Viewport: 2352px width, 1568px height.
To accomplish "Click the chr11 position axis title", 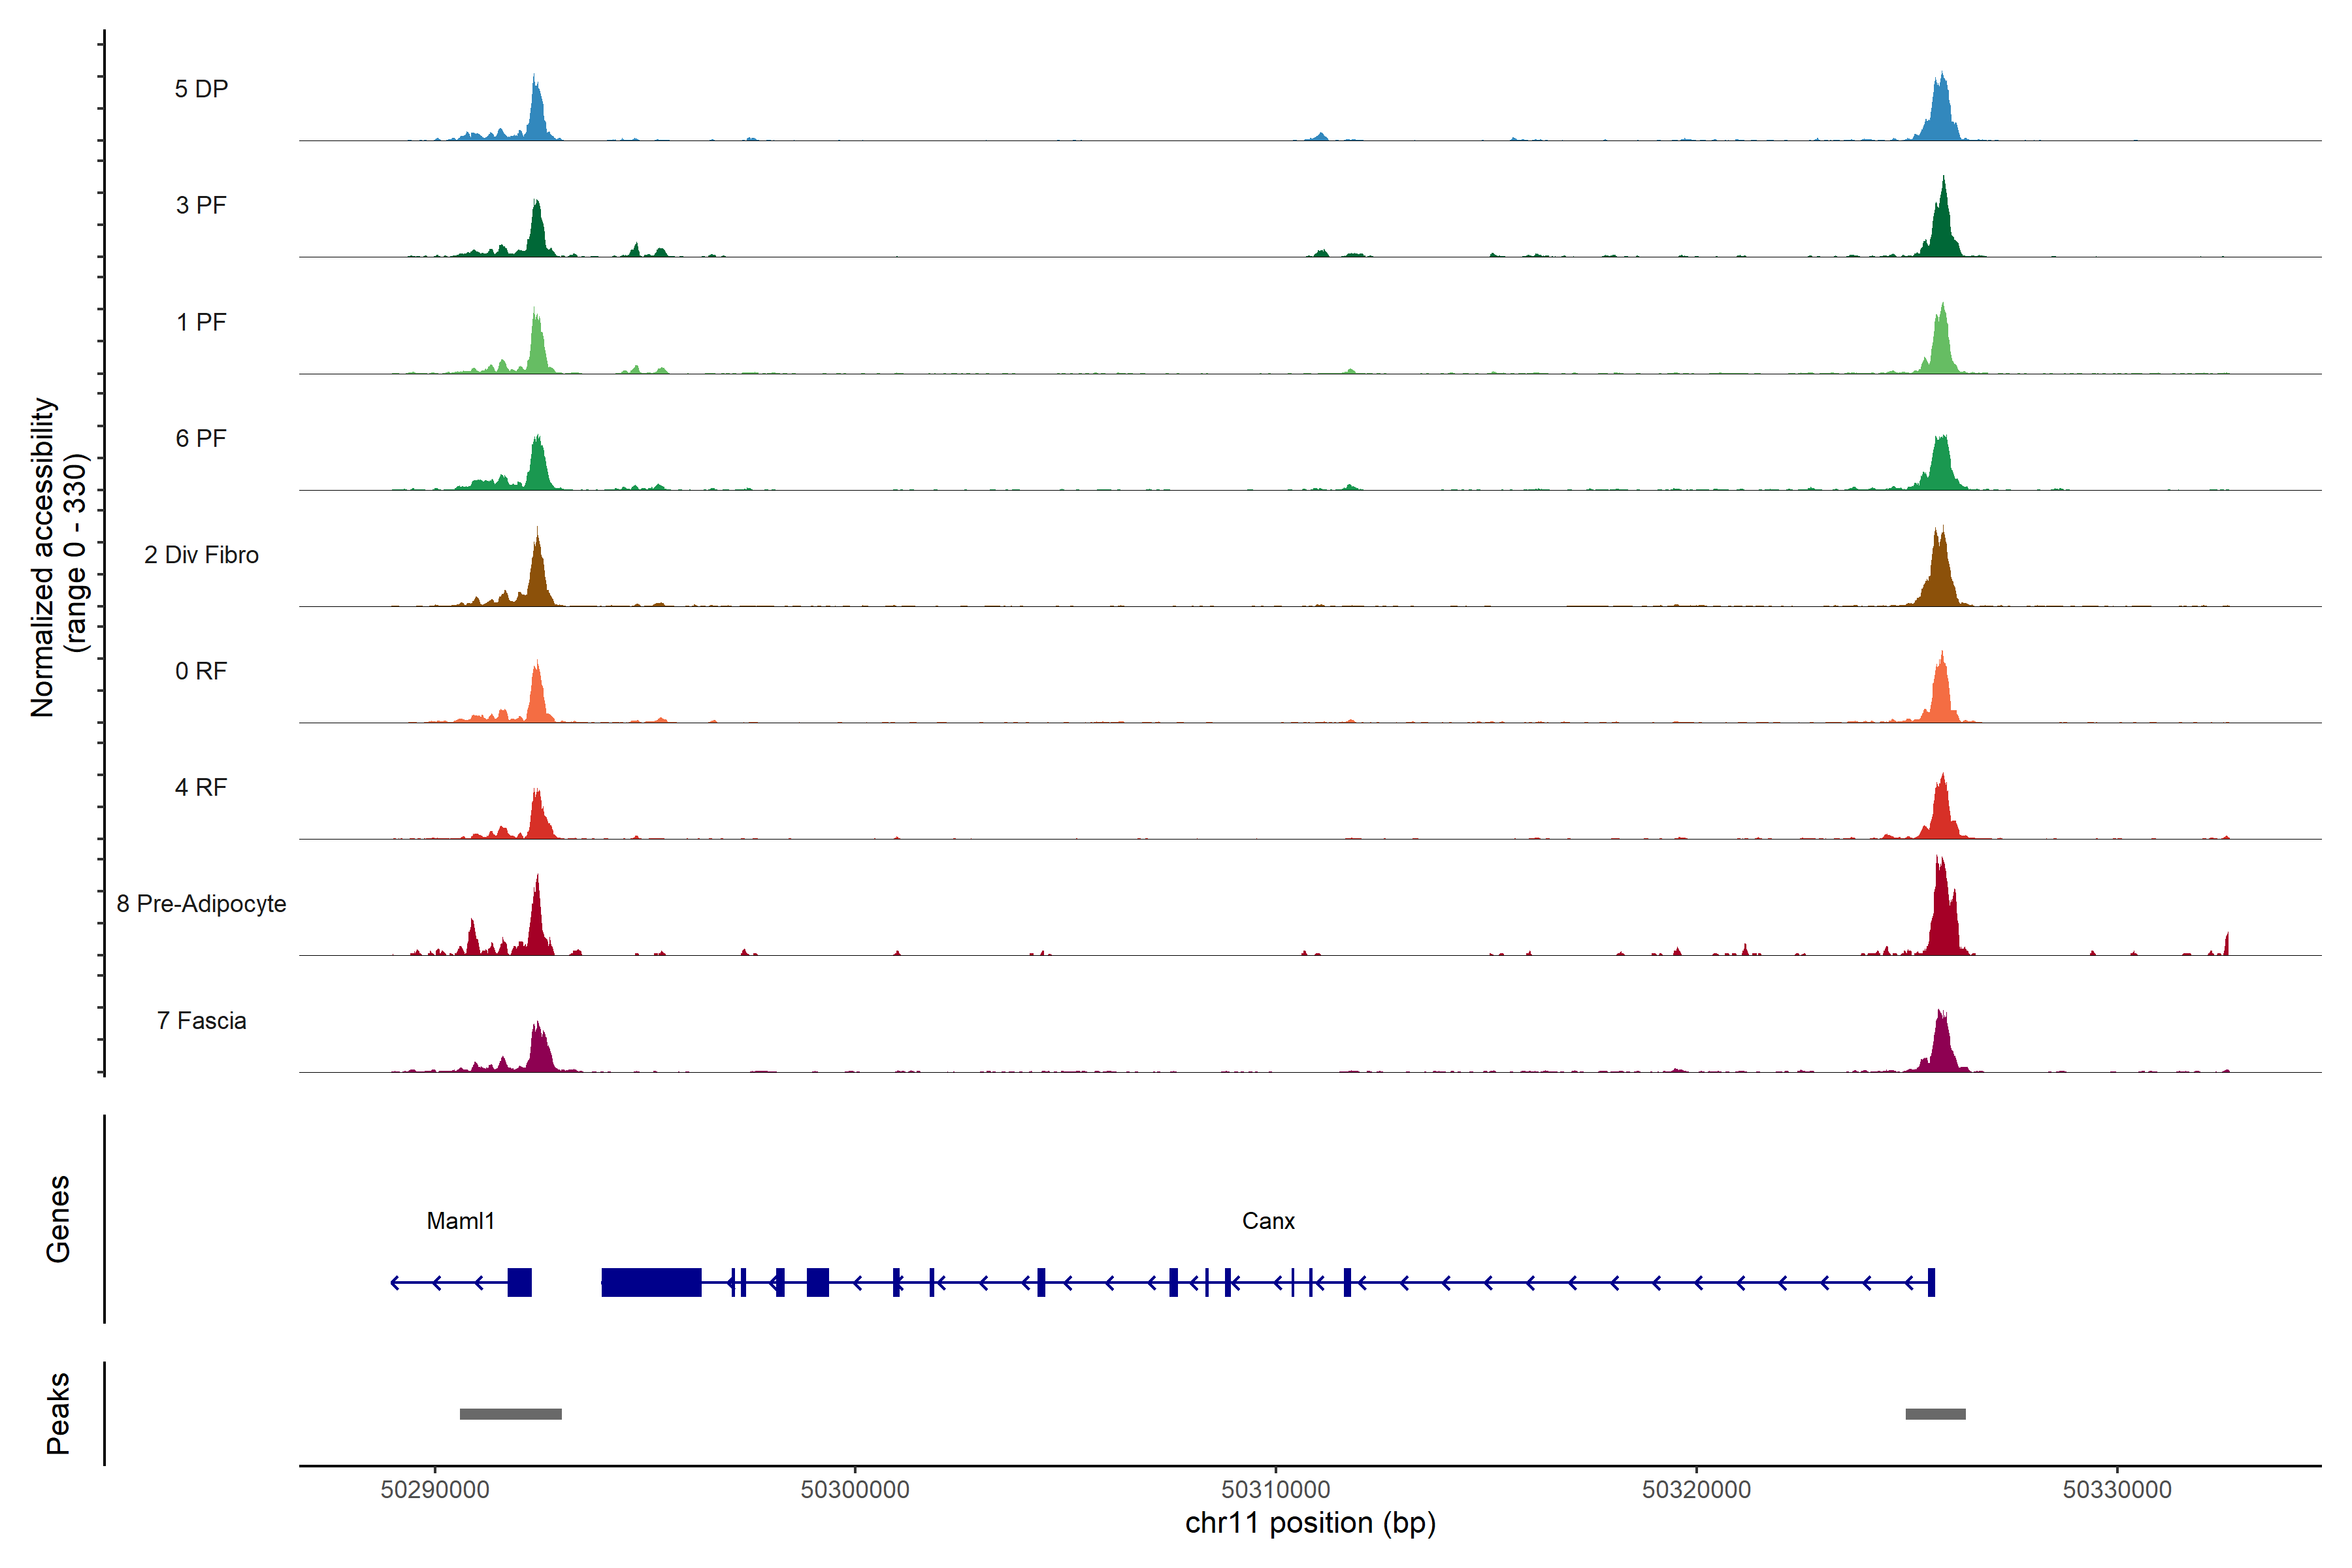I will coord(1310,1523).
